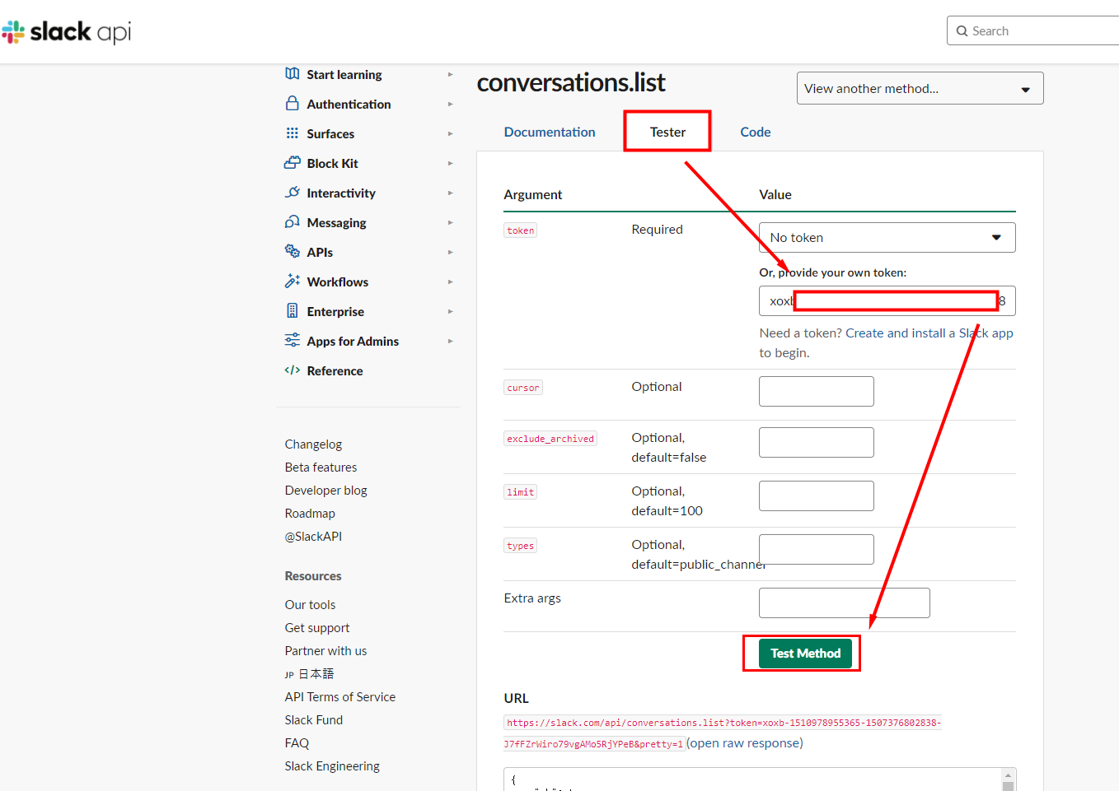Image resolution: width=1119 pixels, height=791 pixels.
Task: Open the Messaging menu item
Action: pos(336,223)
